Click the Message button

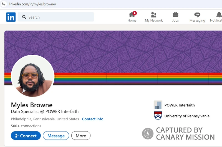pos(56,136)
